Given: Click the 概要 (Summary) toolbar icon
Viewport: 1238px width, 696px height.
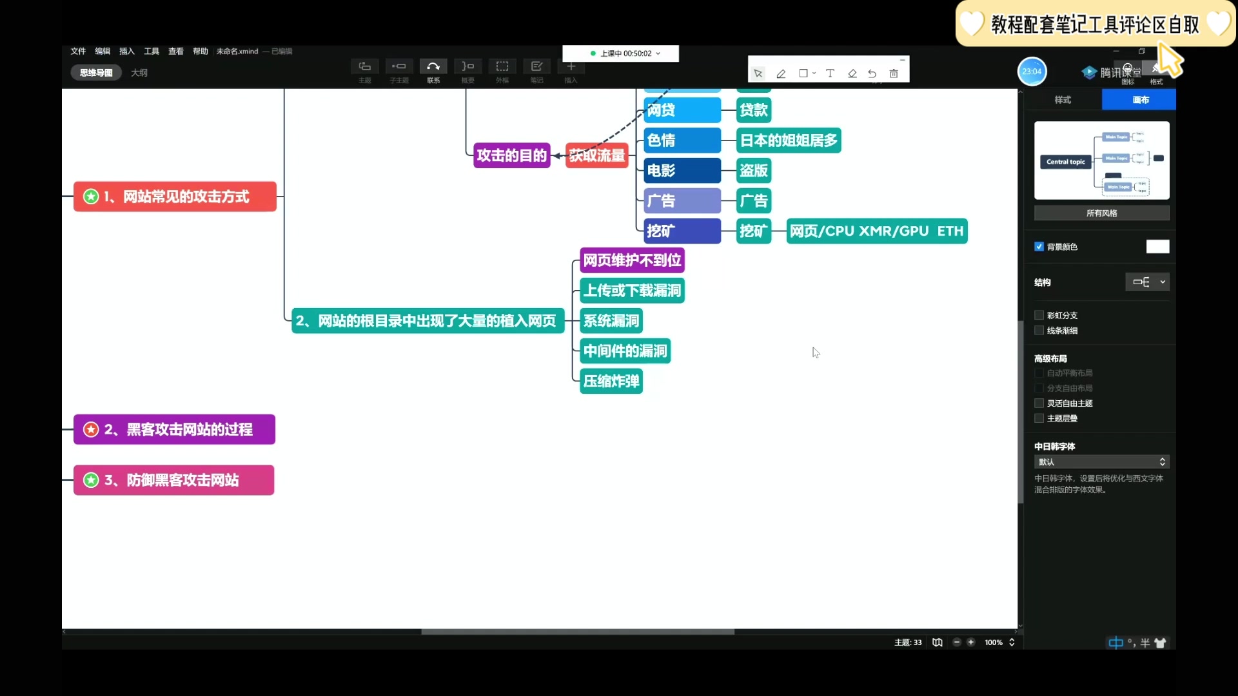Looking at the screenshot, I should click(468, 66).
